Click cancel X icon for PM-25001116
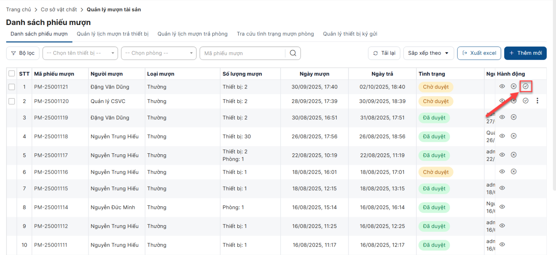556x255 pixels. (x=514, y=171)
